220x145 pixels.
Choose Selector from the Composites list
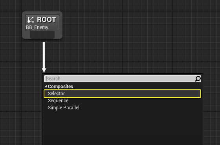tap(122, 94)
